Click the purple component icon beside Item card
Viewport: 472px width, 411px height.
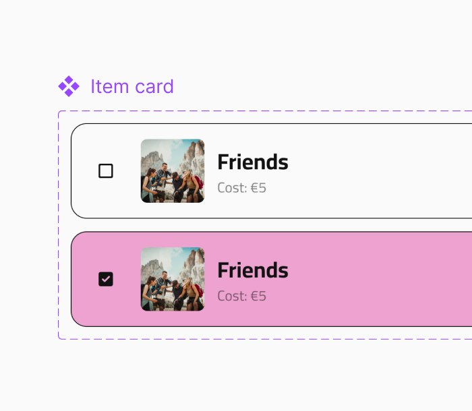pos(69,86)
